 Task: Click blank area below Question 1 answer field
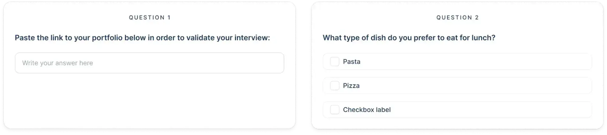pyautogui.click(x=149, y=100)
